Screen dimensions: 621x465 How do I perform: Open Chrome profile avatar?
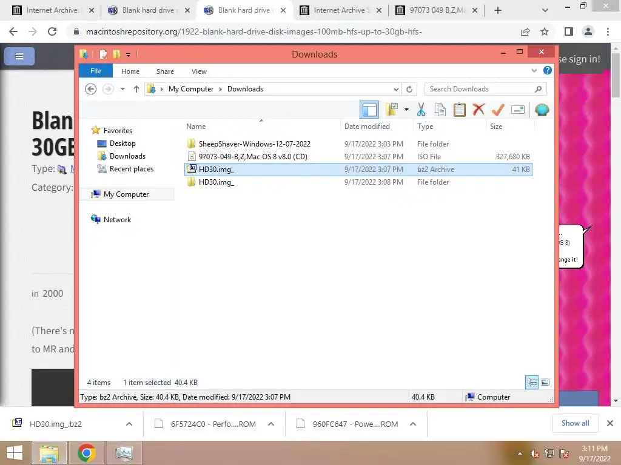coord(588,31)
